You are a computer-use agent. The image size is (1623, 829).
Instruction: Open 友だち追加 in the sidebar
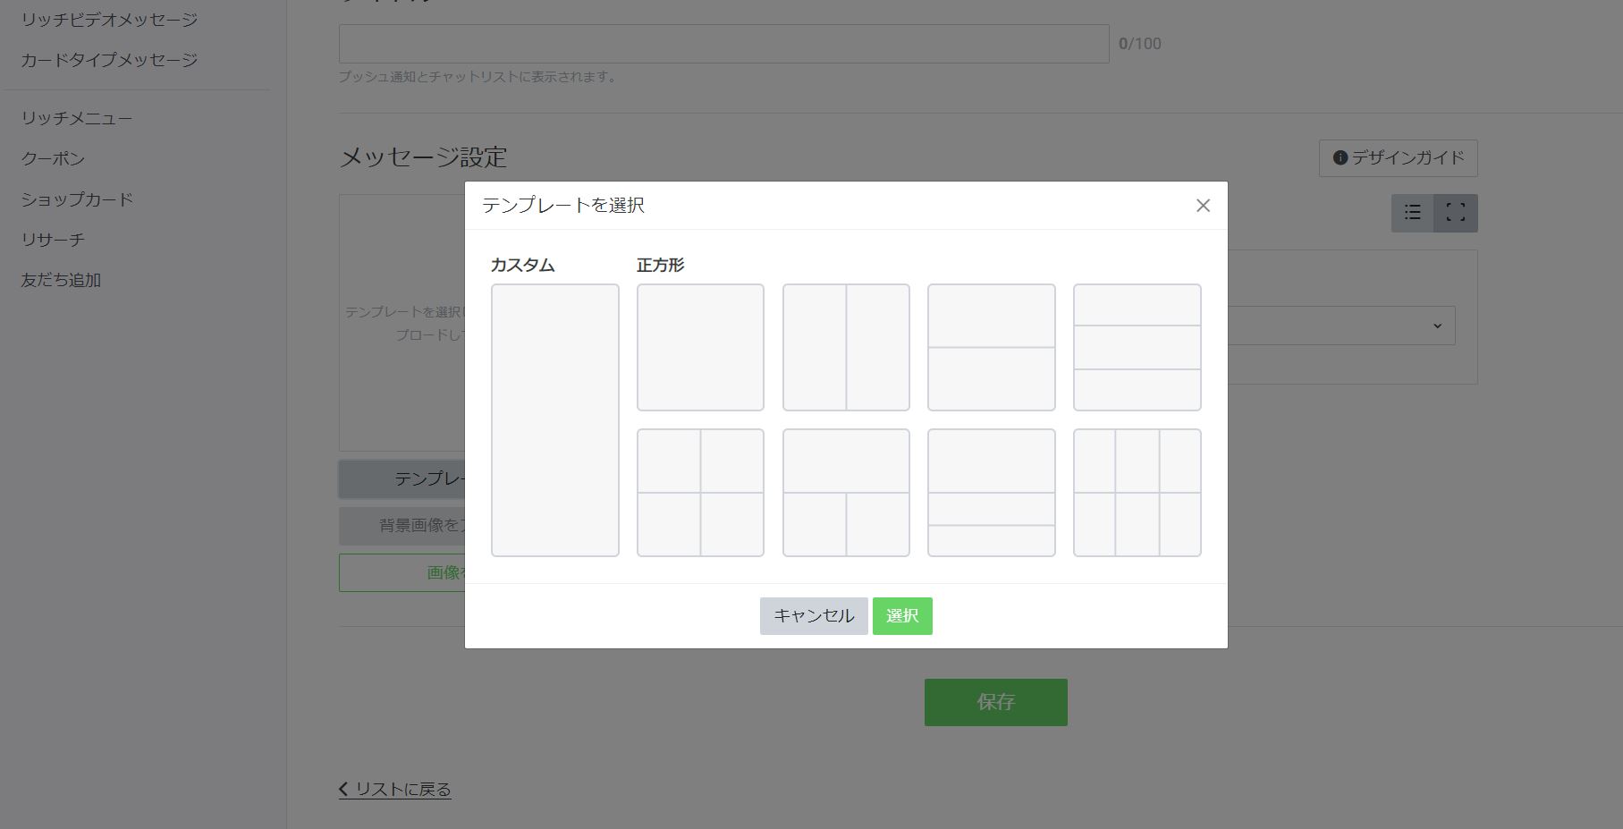pos(61,280)
